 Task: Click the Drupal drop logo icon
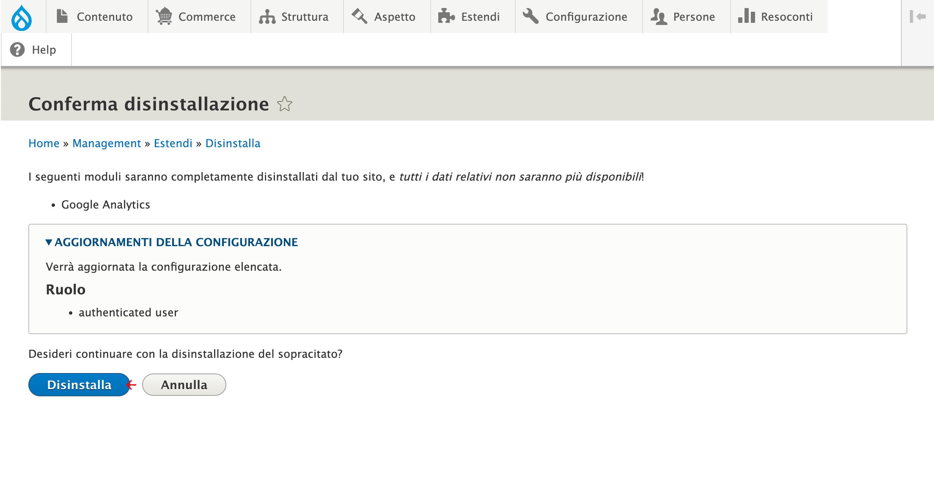point(22,17)
